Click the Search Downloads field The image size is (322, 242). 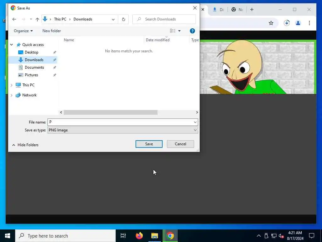(164, 19)
